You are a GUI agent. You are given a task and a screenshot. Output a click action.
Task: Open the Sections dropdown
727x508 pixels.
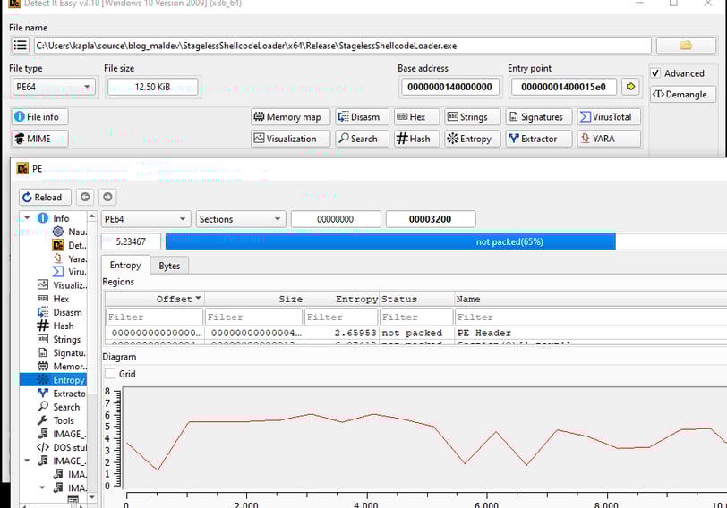tap(241, 219)
